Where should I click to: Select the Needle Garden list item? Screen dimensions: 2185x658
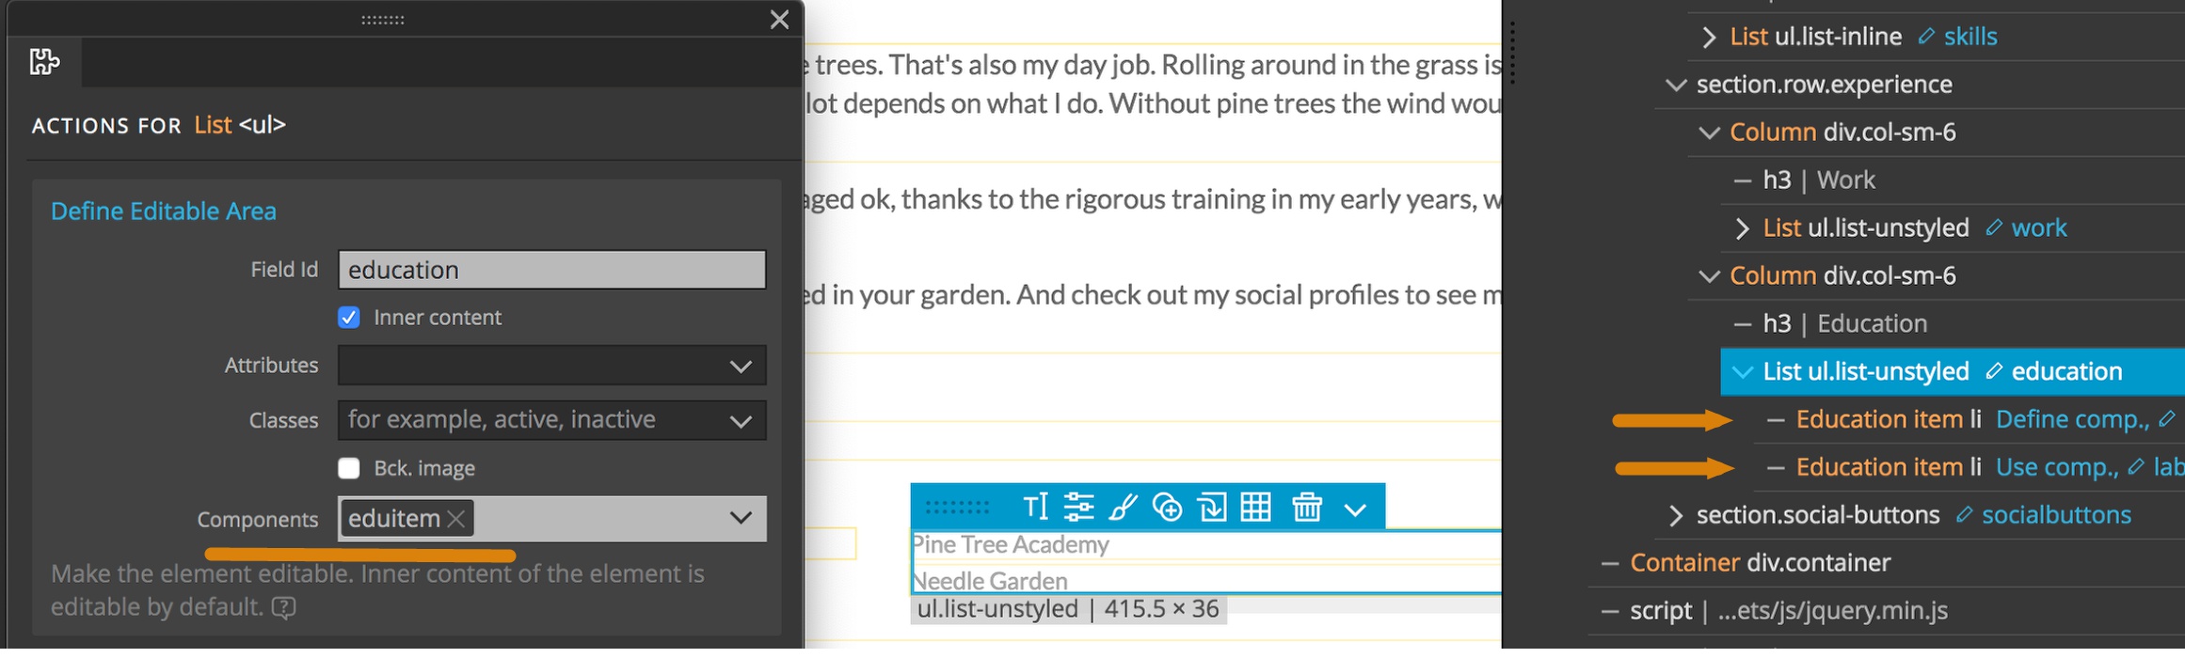990,580
